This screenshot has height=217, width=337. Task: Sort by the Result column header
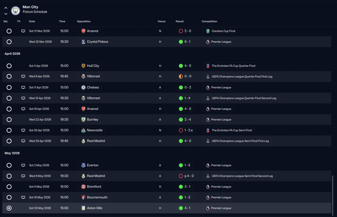click(x=180, y=21)
